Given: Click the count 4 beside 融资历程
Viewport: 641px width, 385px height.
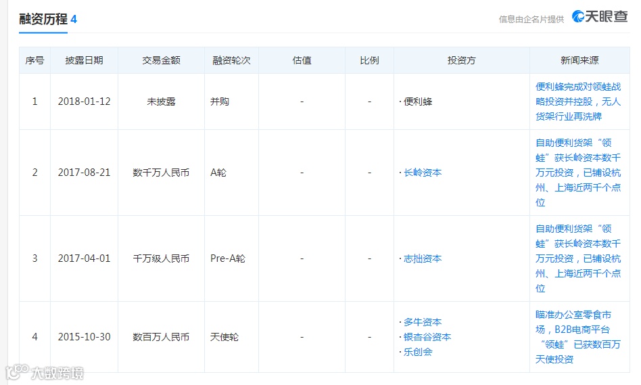Looking at the screenshot, I should [x=74, y=19].
